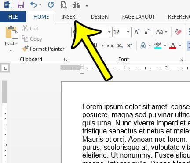Open the Change Case Aa menu

161,32
